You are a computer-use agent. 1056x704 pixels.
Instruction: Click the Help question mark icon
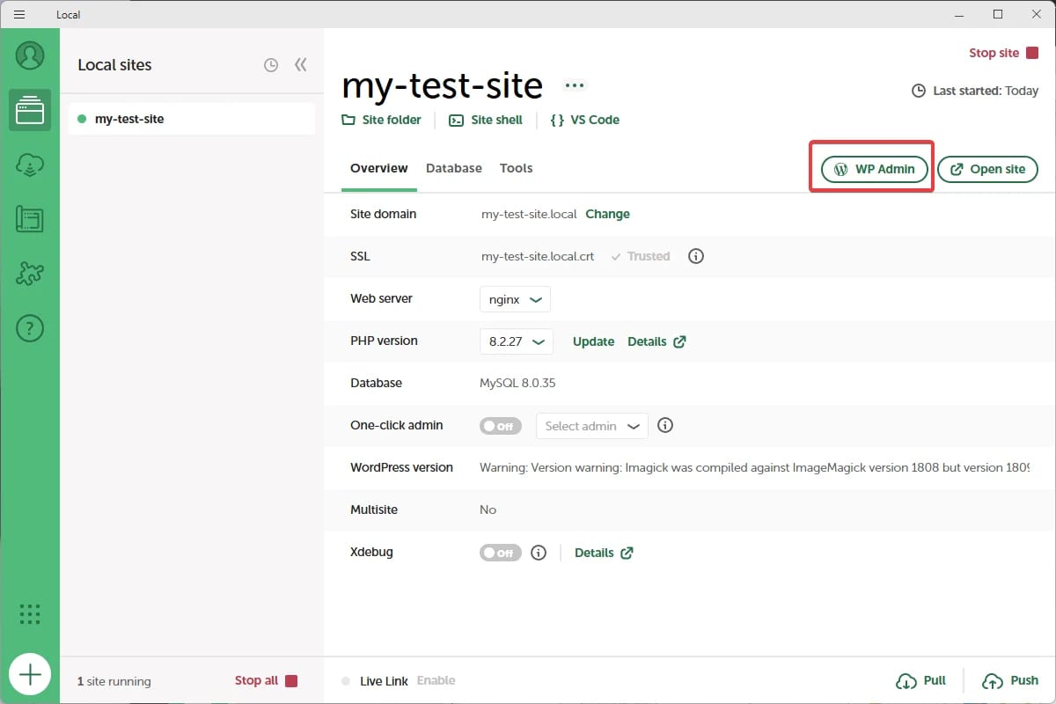tap(30, 328)
